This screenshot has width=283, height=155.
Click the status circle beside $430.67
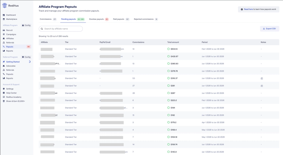(168, 56)
